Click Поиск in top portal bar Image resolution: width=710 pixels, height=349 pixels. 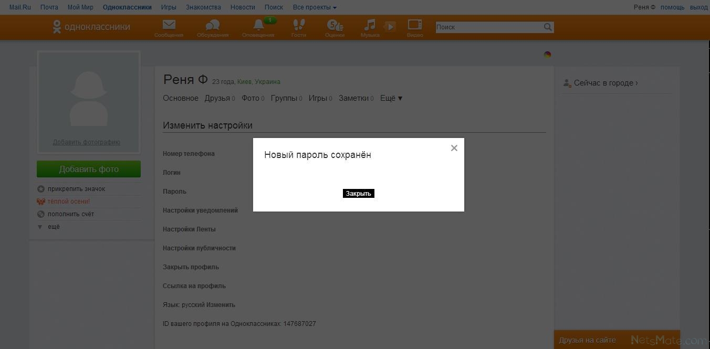click(x=274, y=7)
